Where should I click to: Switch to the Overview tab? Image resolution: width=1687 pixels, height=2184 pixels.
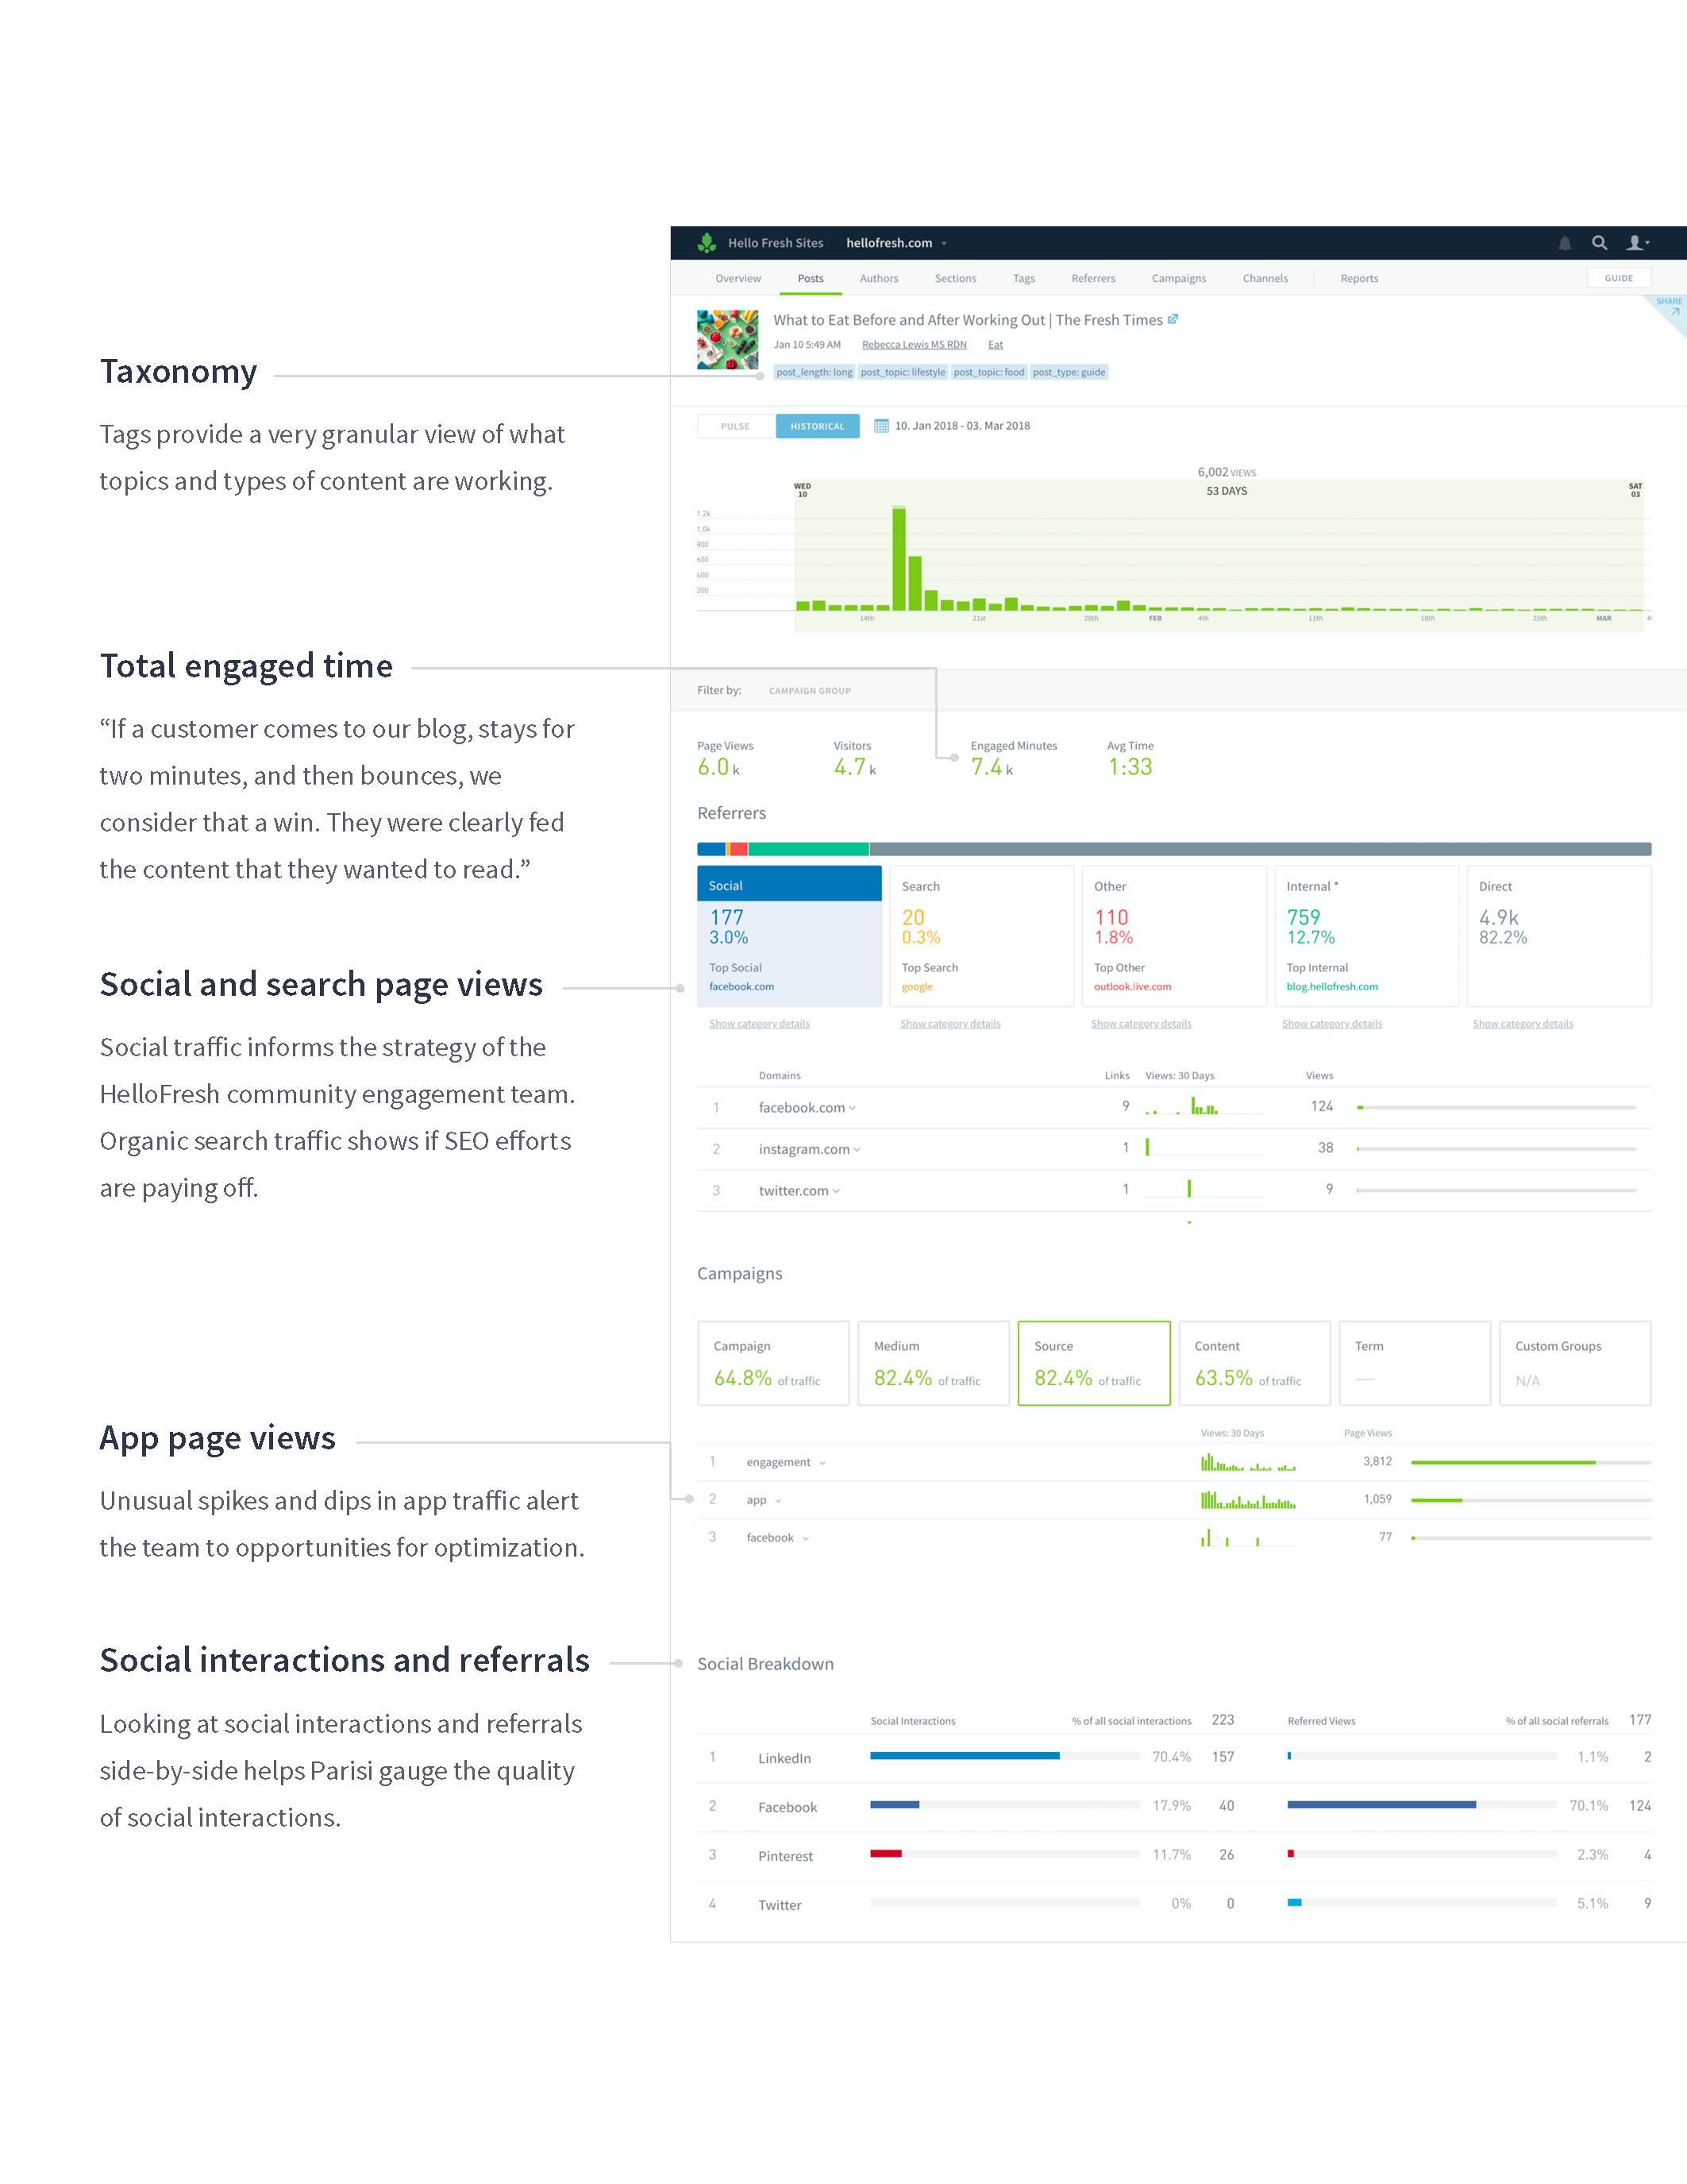[738, 278]
